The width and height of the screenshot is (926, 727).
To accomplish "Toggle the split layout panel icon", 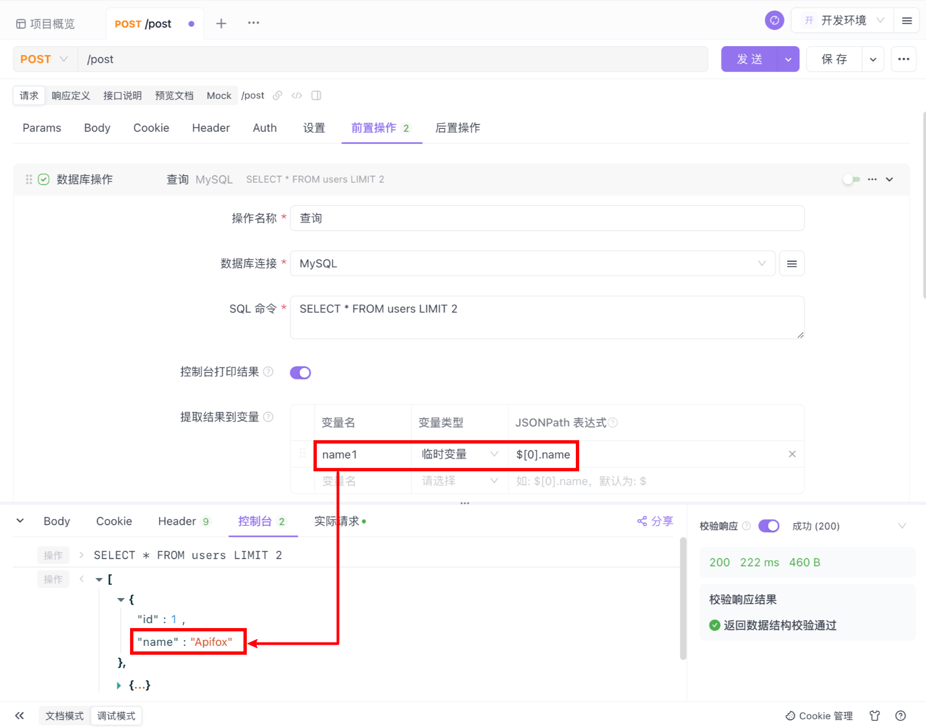I will coord(316,96).
